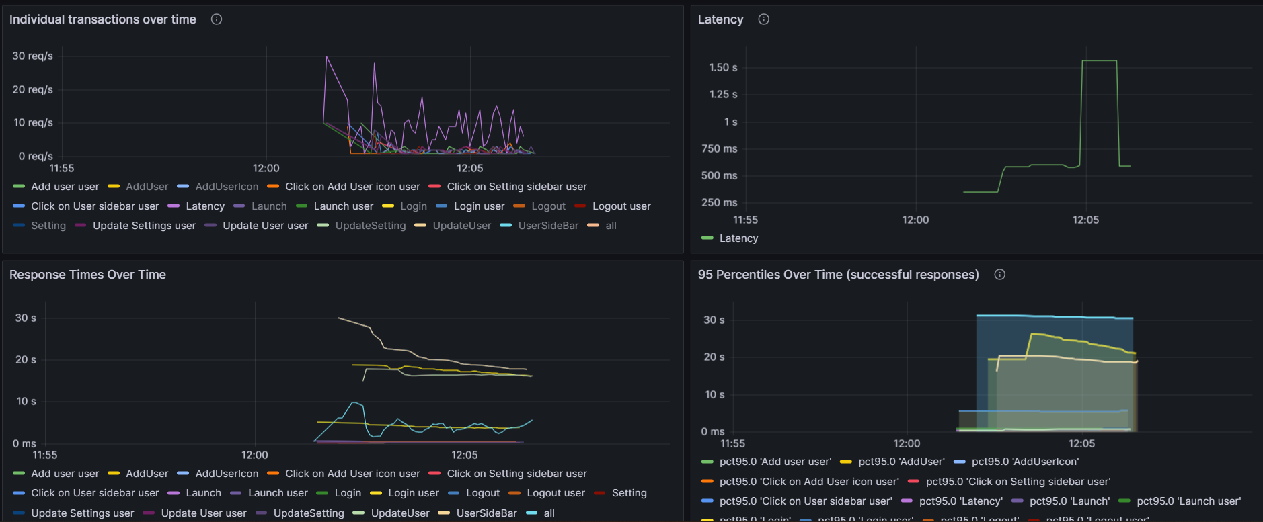Click the 95 Percentiles Over Time panel title
This screenshot has height=522, width=1263.
pos(838,275)
